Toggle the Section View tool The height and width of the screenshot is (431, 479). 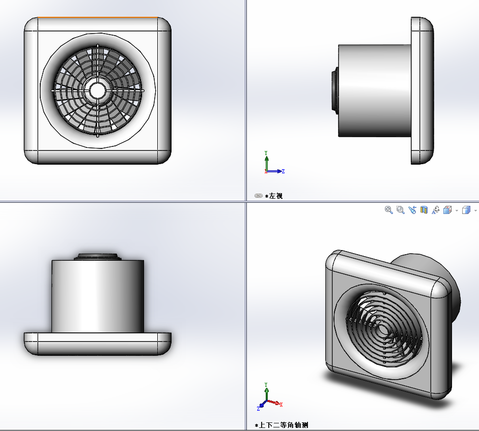click(424, 210)
